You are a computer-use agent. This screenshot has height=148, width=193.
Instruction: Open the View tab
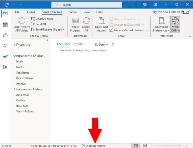tap(87, 12)
